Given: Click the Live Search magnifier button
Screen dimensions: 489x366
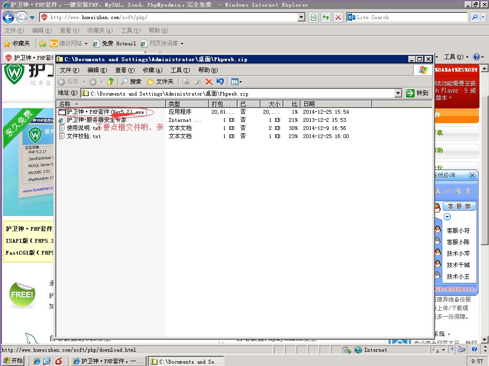Looking at the screenshot, I should point(475,18).
